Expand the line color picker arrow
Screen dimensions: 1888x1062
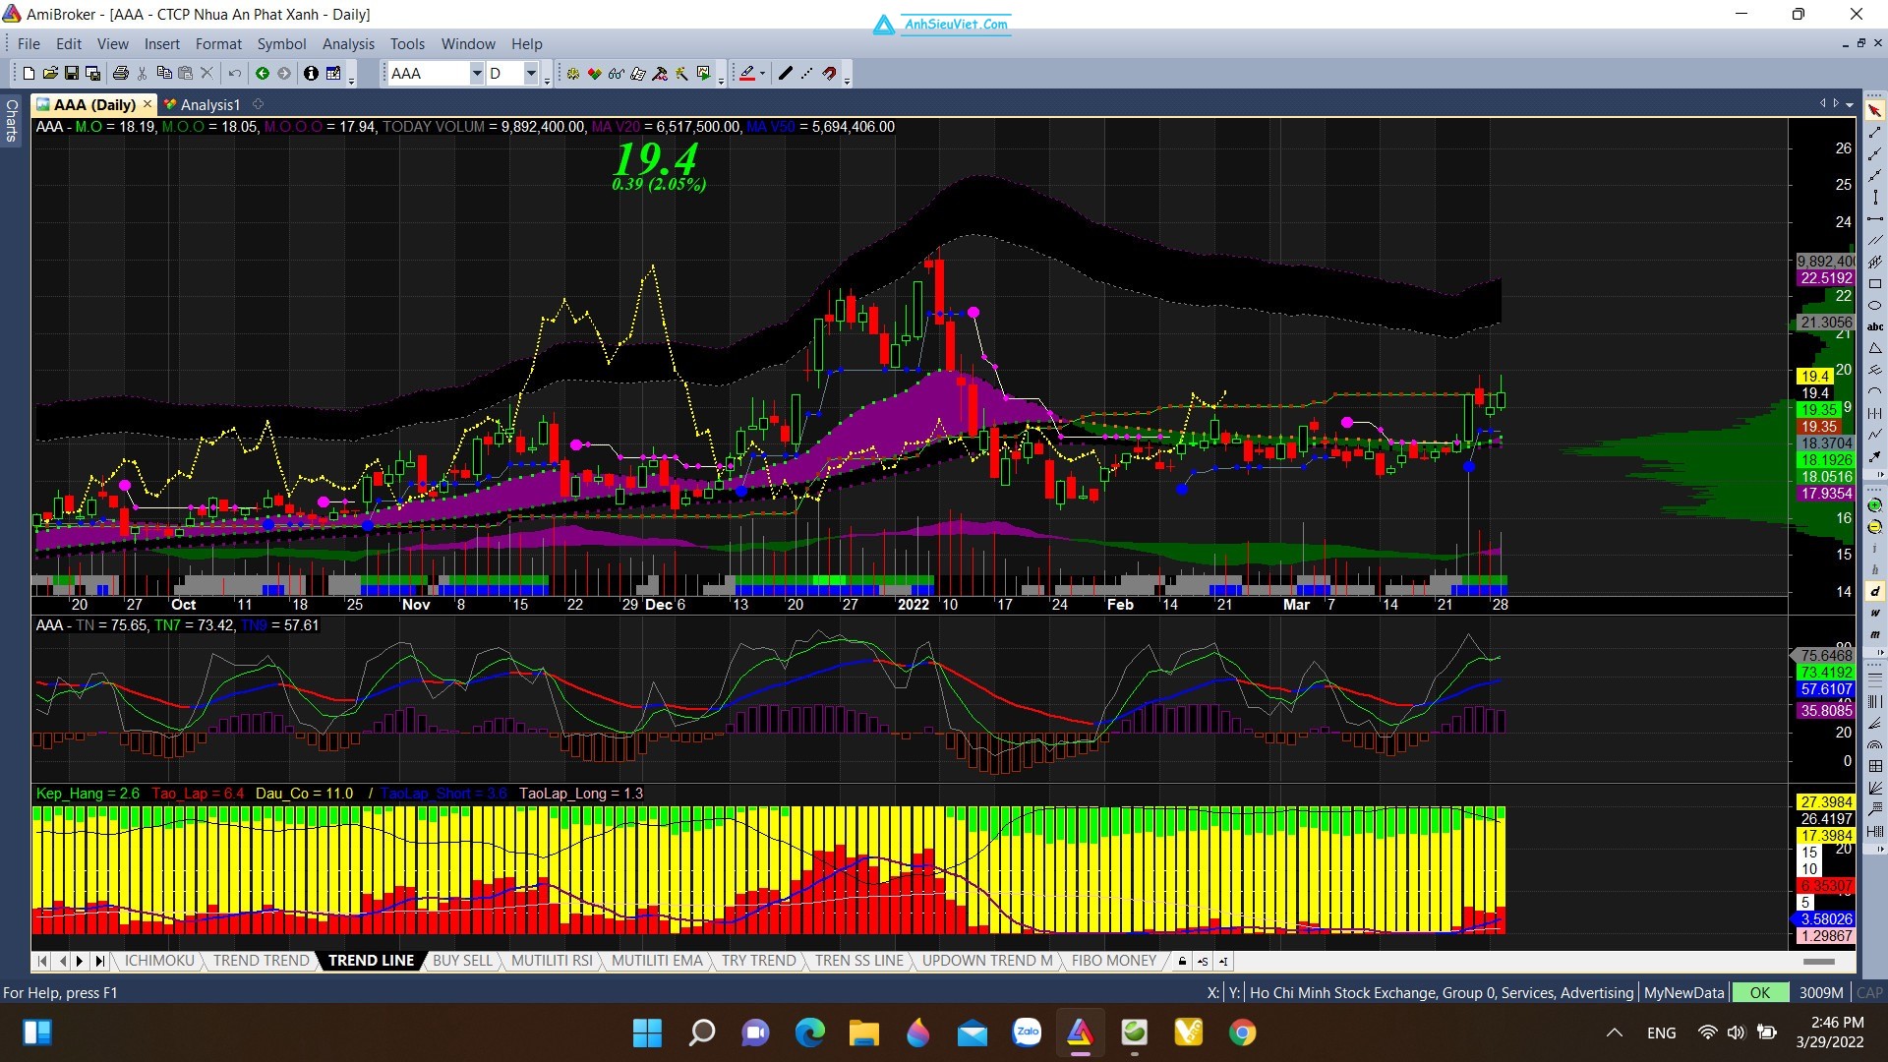762,74
